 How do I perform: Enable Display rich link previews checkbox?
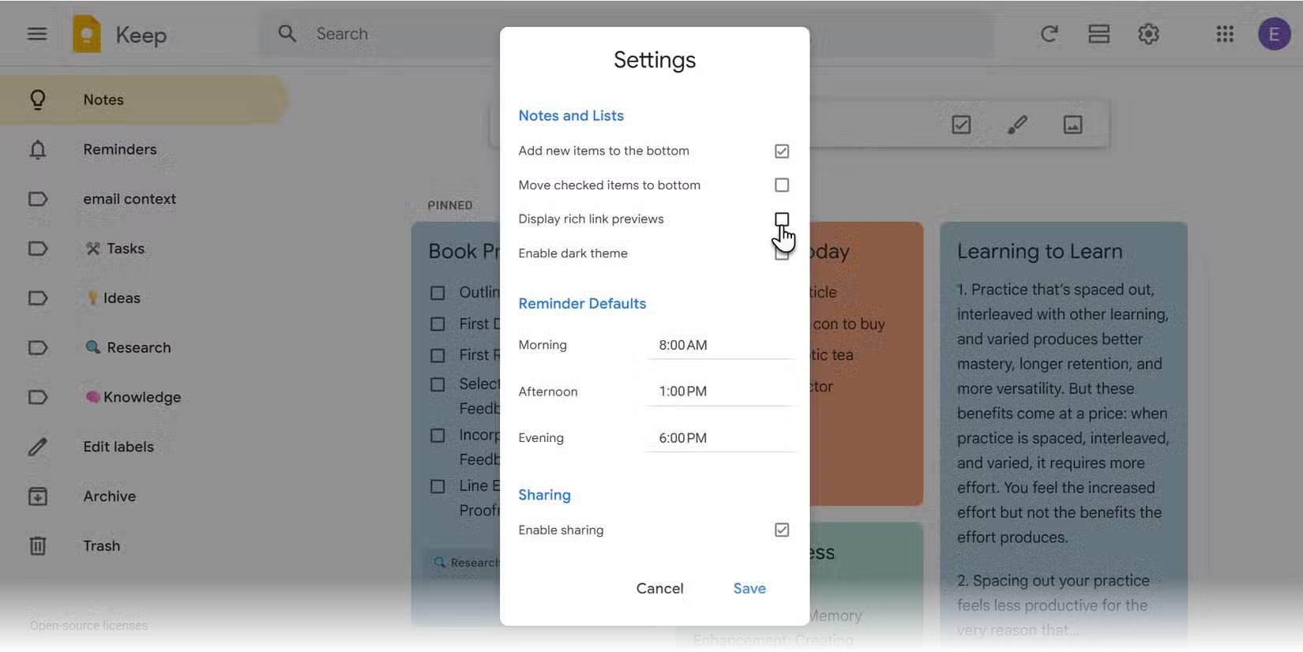click(x=782, y=219)
